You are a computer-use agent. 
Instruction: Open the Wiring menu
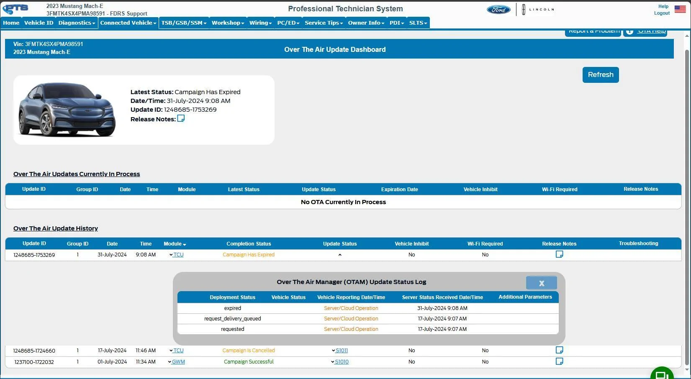260,23
